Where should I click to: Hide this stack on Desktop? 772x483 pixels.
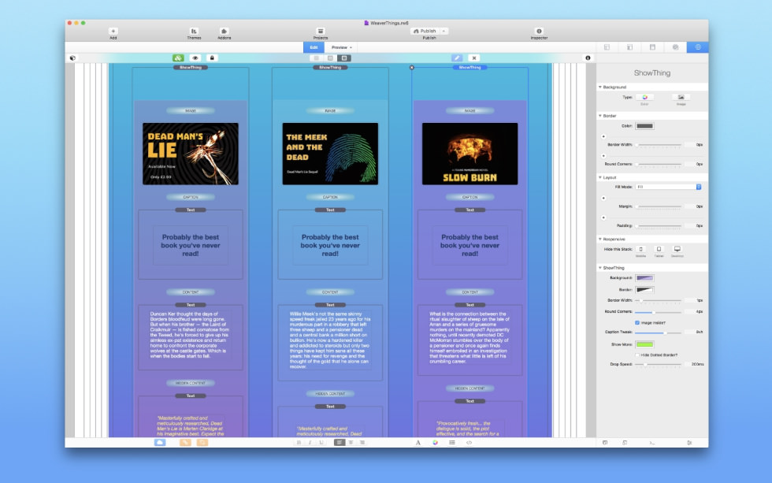(677, 249)
